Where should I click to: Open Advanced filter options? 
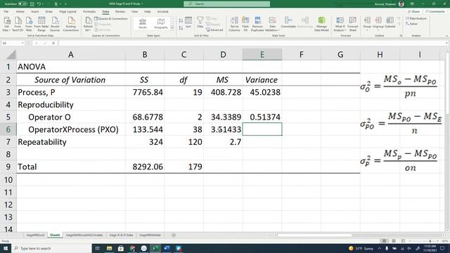pos(214,30)
